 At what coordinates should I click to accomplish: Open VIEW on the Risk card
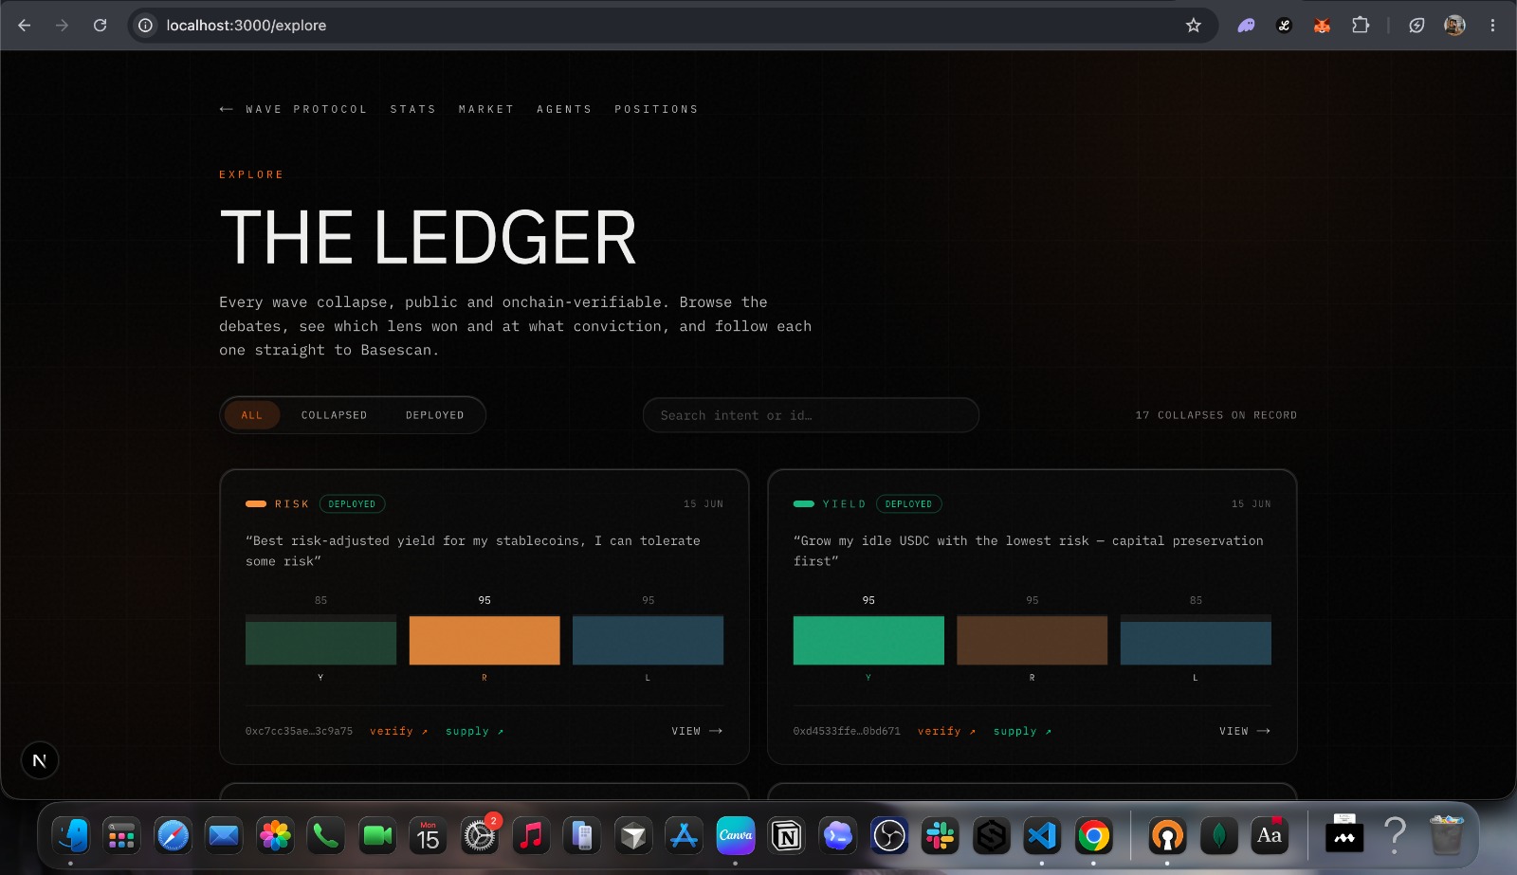[697, 731]
